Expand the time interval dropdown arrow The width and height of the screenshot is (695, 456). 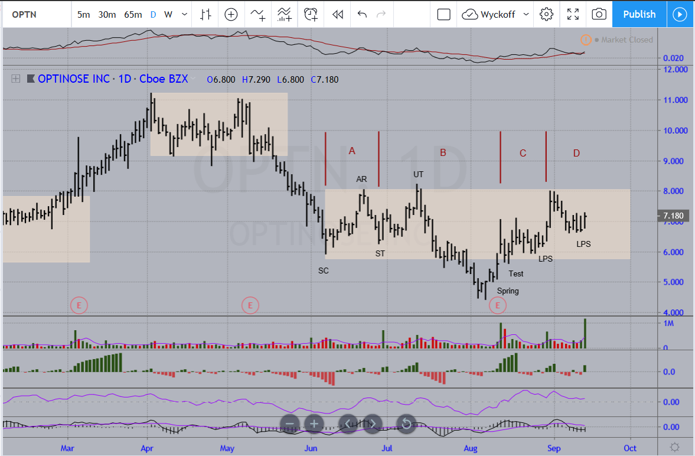click(x=185, y=14)
